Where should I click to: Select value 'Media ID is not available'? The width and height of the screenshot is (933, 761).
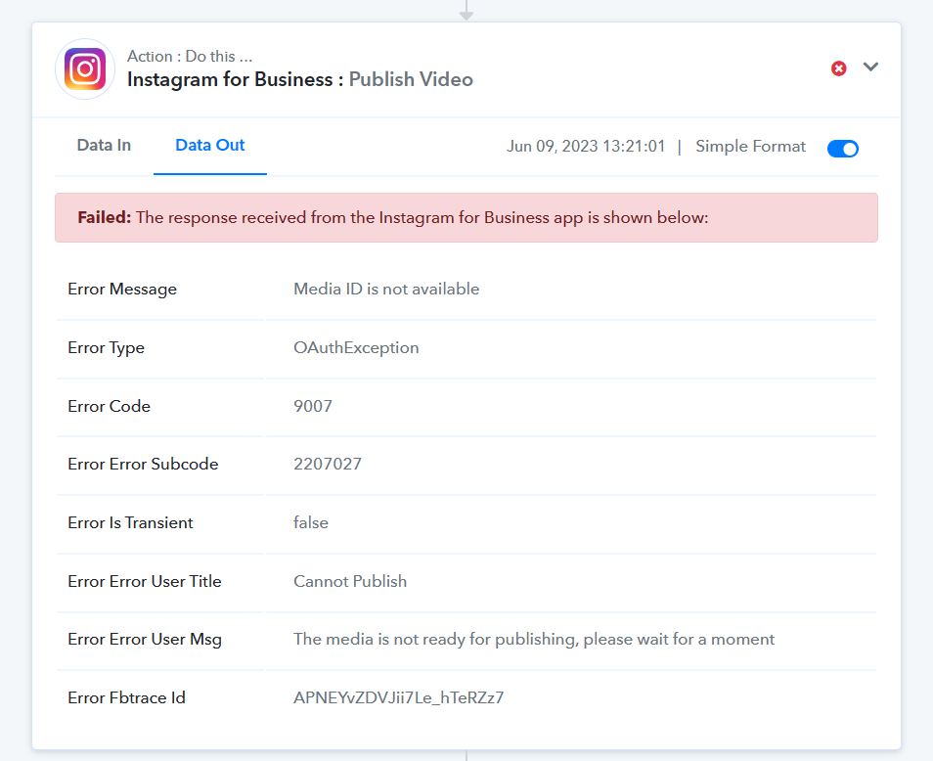tap(386, 290)
